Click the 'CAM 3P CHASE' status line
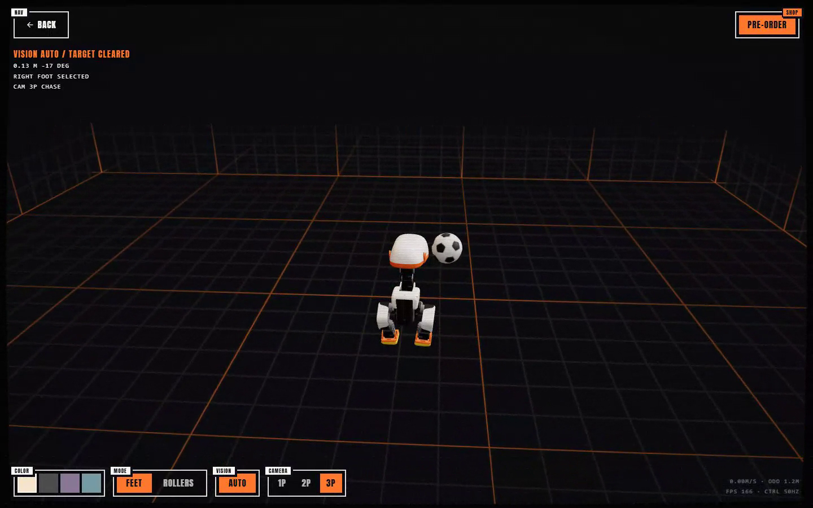813x508 pixels. tap(37, 86)
